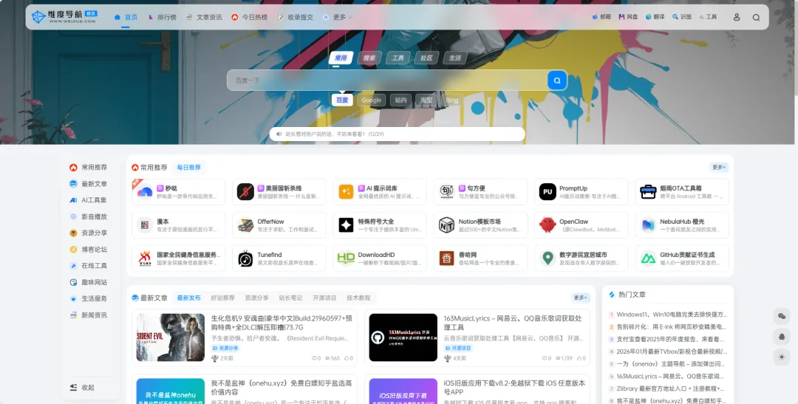Switch to 每日推荐 tab
The width and height of the screenshot is (798, 404).
(x=189, y=168)
